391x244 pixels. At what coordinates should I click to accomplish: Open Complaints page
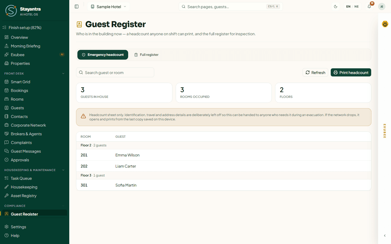(34, 143)
